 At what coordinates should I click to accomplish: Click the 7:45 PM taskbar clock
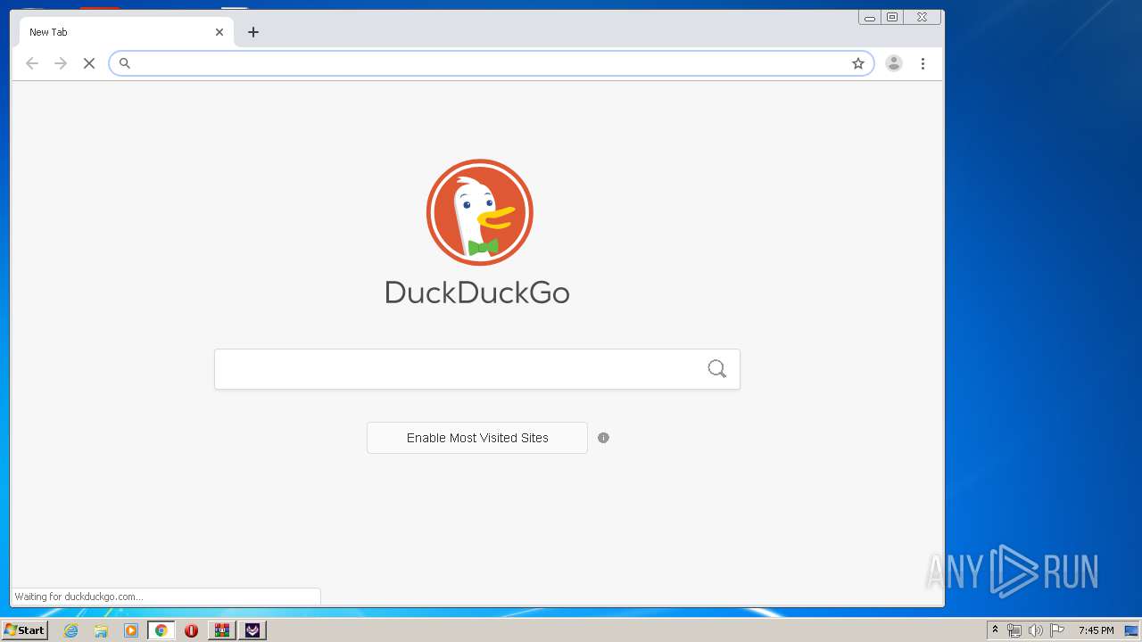[x=1096, y=630]
